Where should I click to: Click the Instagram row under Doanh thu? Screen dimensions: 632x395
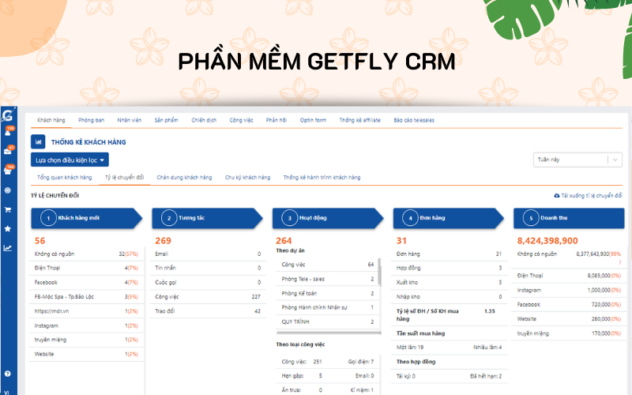point(569,290)
